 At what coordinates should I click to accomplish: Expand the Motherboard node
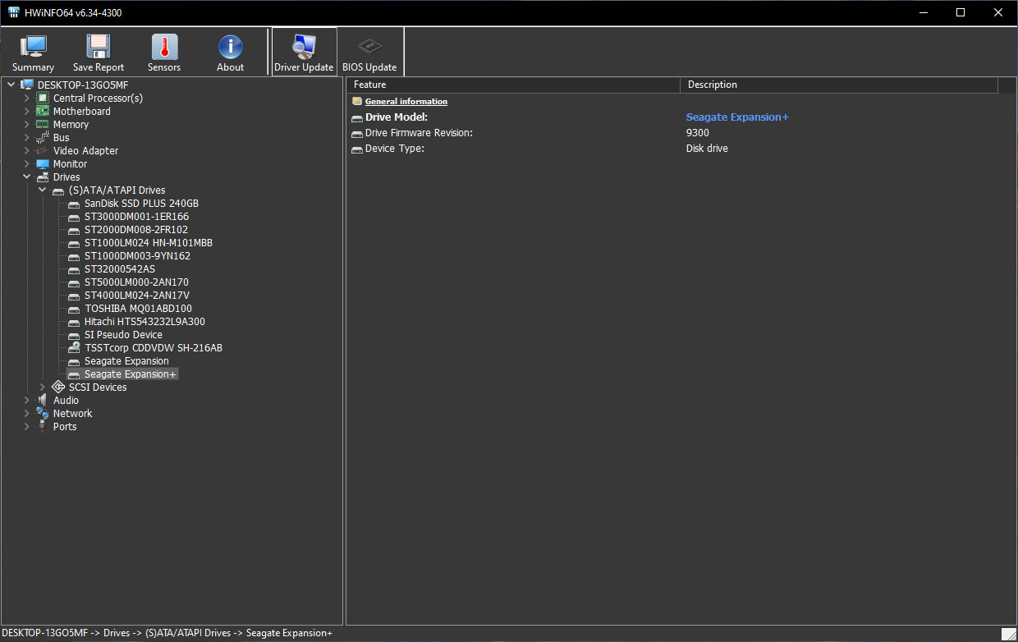(x=26, y=112)
